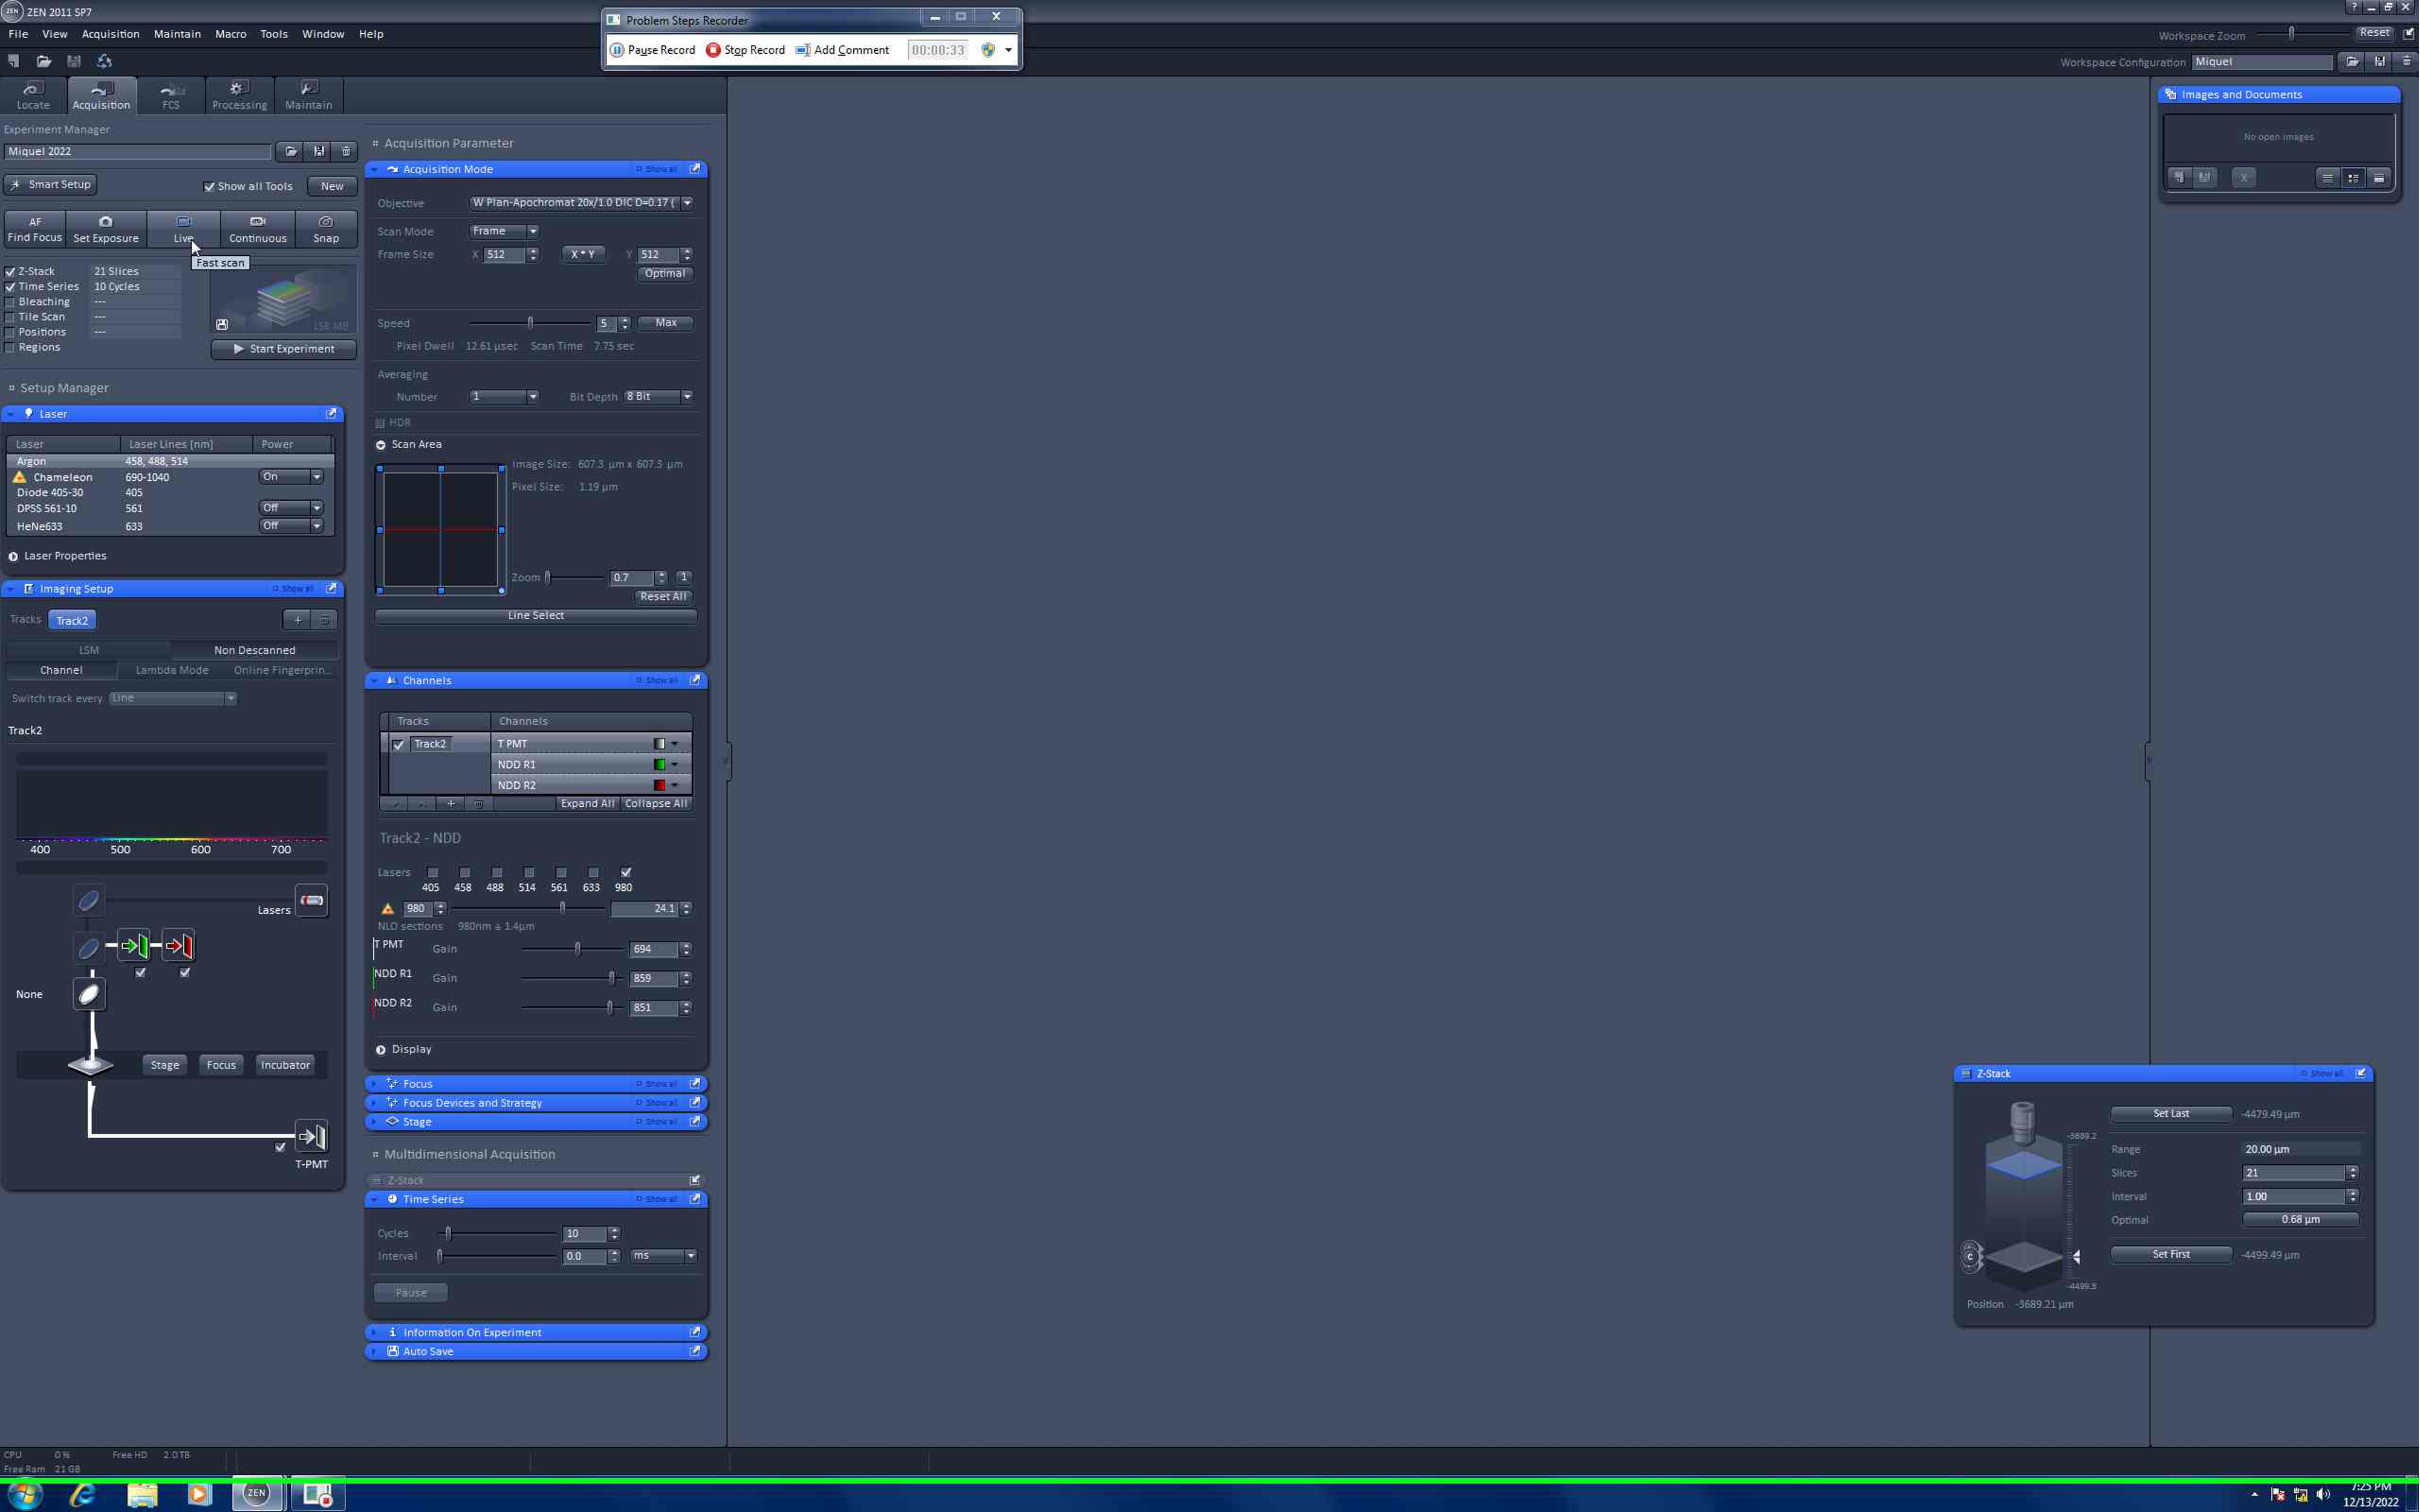Click the Continuous scan icon
This screenshot has width=2420, height=1512.
click(258, 222)
